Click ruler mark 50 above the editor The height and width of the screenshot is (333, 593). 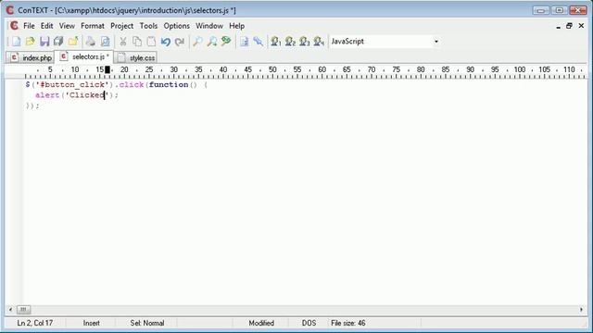(272, 70)
